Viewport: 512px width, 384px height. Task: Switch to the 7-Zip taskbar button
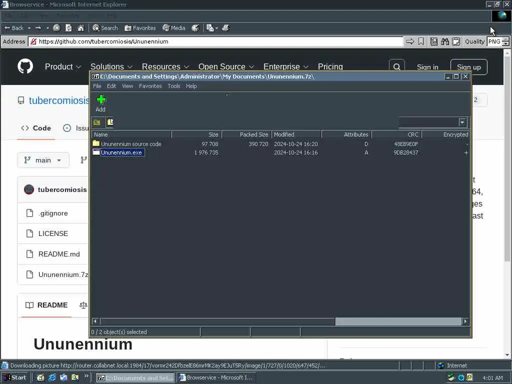point(135,378)
